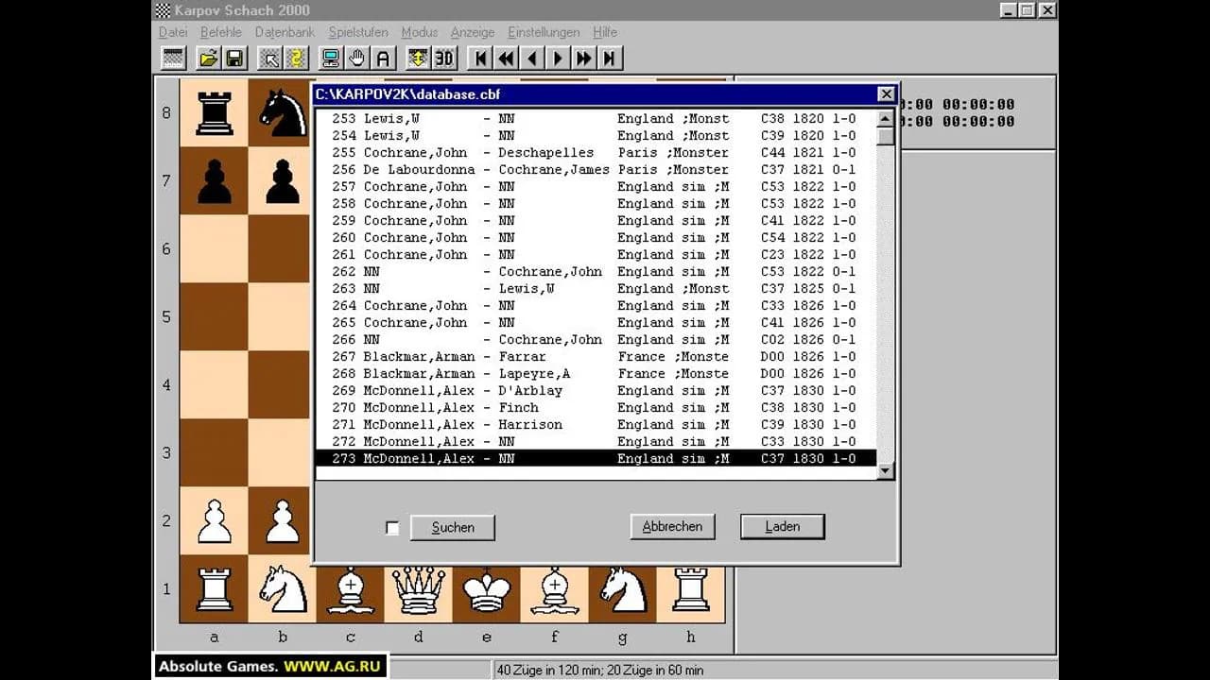1210x680 pixels.
Task: Click the white queen on d1
Action: pos(418,589)
